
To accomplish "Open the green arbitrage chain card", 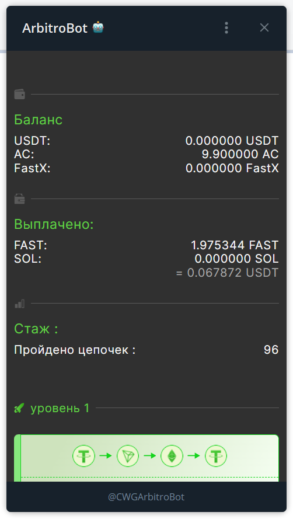I will (x=146, y=458).
